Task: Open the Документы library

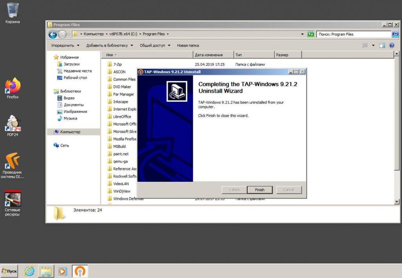Action: pos(71,104)
